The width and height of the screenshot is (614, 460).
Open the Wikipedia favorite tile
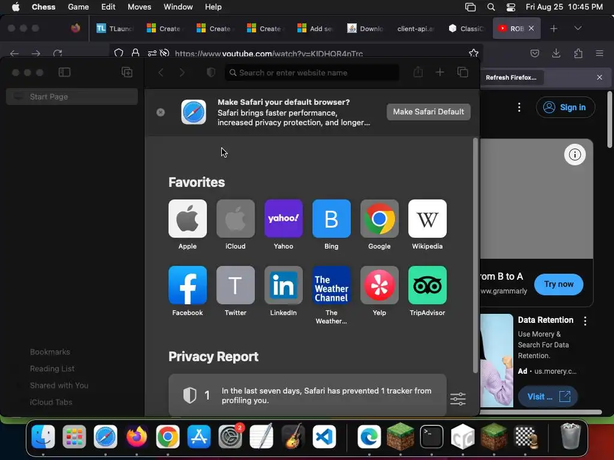(x=427, y=219)
